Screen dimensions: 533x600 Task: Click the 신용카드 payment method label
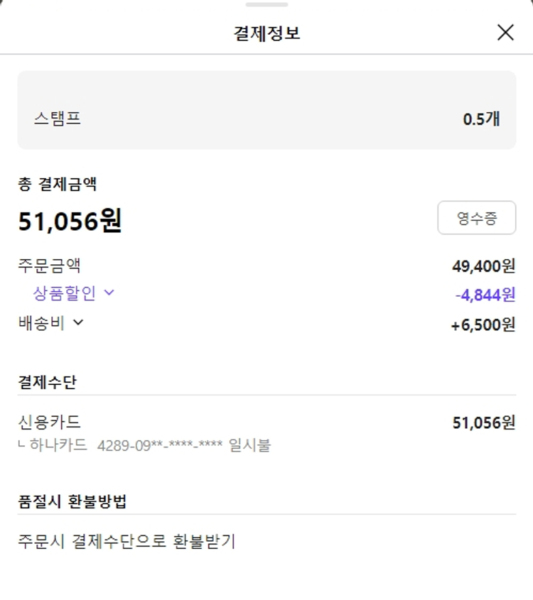[x=49, y=422]
